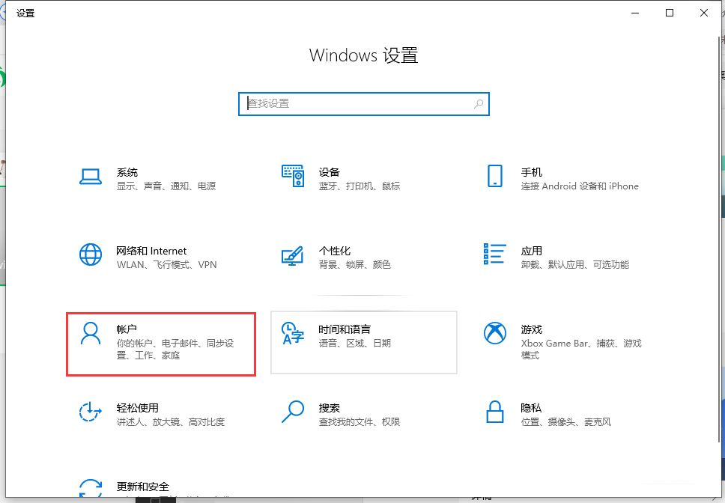Click the magnifier inside the 查找设置 box
This screenshot has width=725, height=503.
[479, 104]
